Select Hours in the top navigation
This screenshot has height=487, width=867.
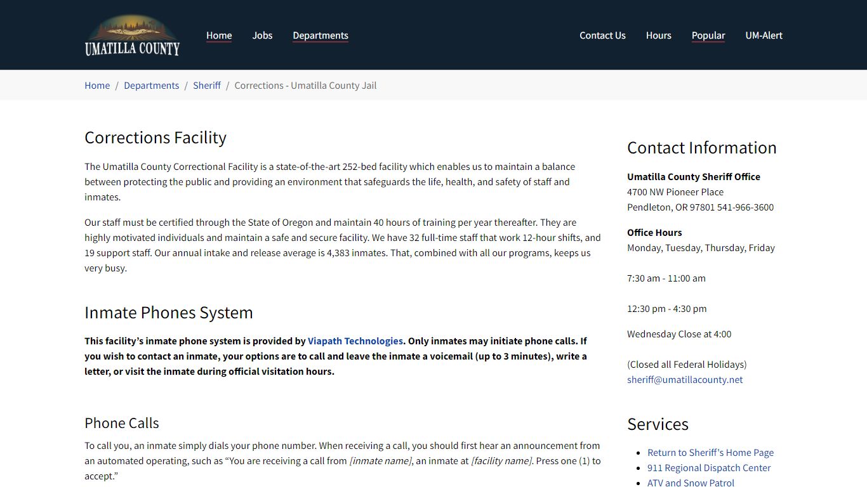(x=658, y=36)
